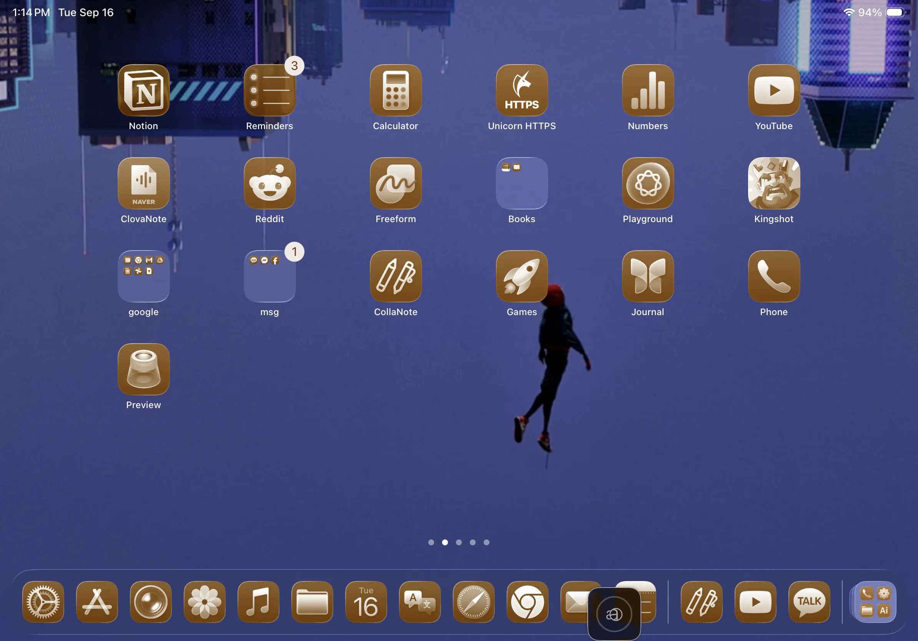Screen dimensions: 918x641
Task: Launch the Reddit app
Action: click(x=270, y=183)
